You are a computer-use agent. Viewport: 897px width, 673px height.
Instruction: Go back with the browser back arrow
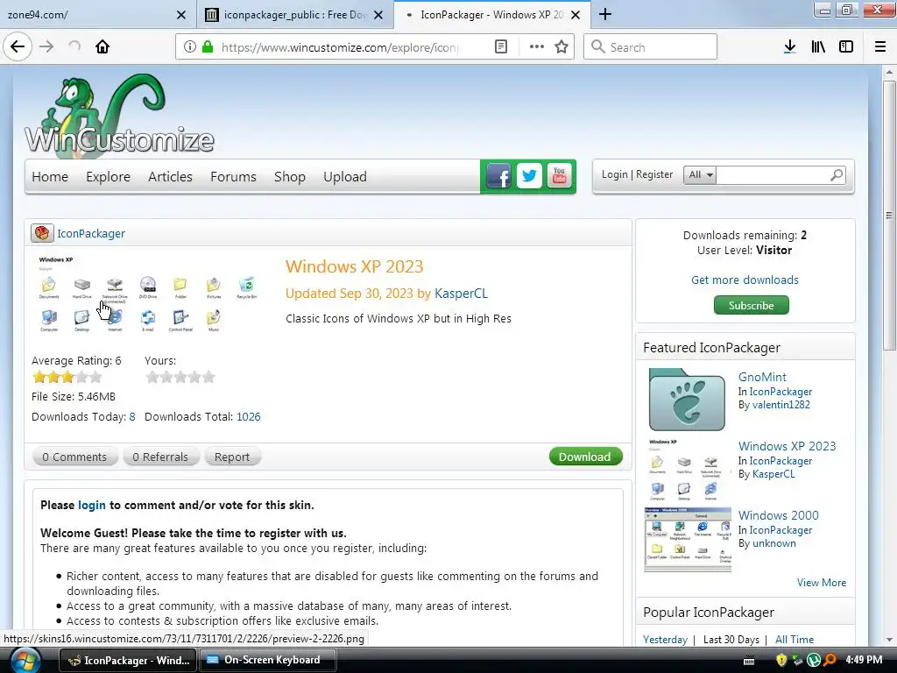18,46
